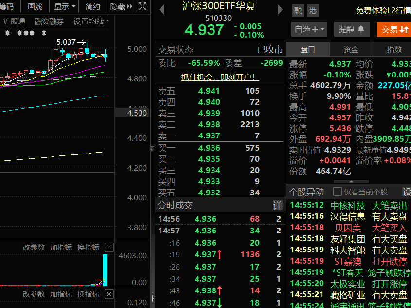Click the 隐藏 collapse button
411x308 pixels.
[122, 6]
